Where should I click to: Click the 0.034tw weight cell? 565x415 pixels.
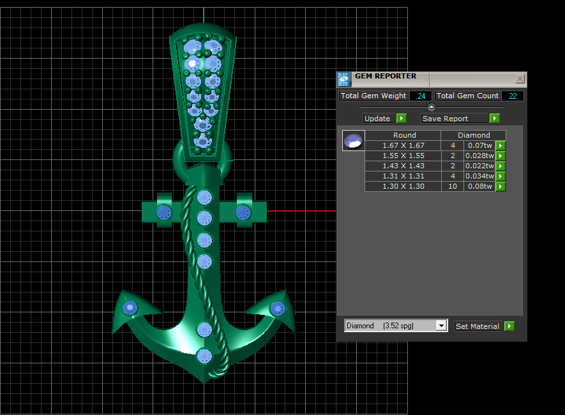coord(479,176)
